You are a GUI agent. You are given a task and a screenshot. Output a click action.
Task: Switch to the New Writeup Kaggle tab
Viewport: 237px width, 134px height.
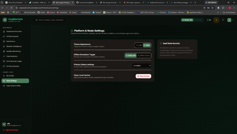click(x=181, y=2)
